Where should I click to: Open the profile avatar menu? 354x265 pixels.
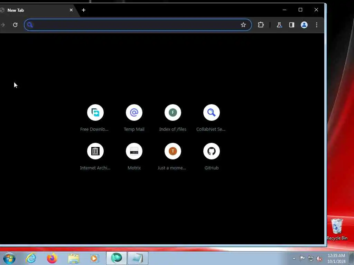(304, 25)
